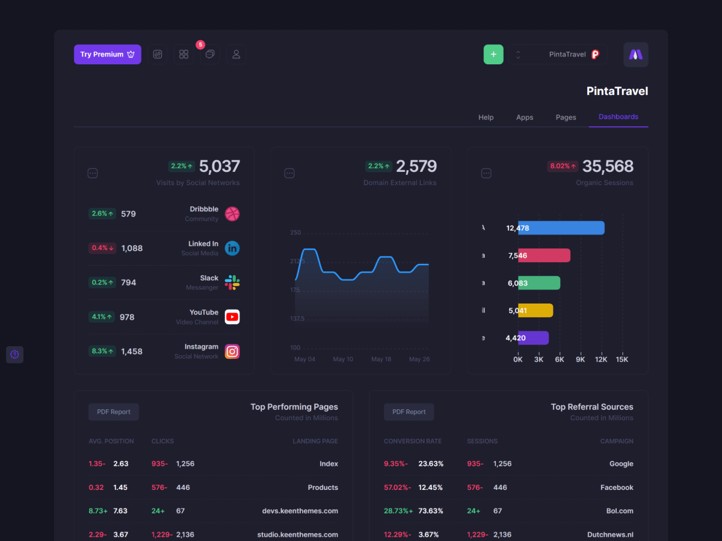Switch to the Apps tab
722x541 pixels.
[x=524, y=117]
